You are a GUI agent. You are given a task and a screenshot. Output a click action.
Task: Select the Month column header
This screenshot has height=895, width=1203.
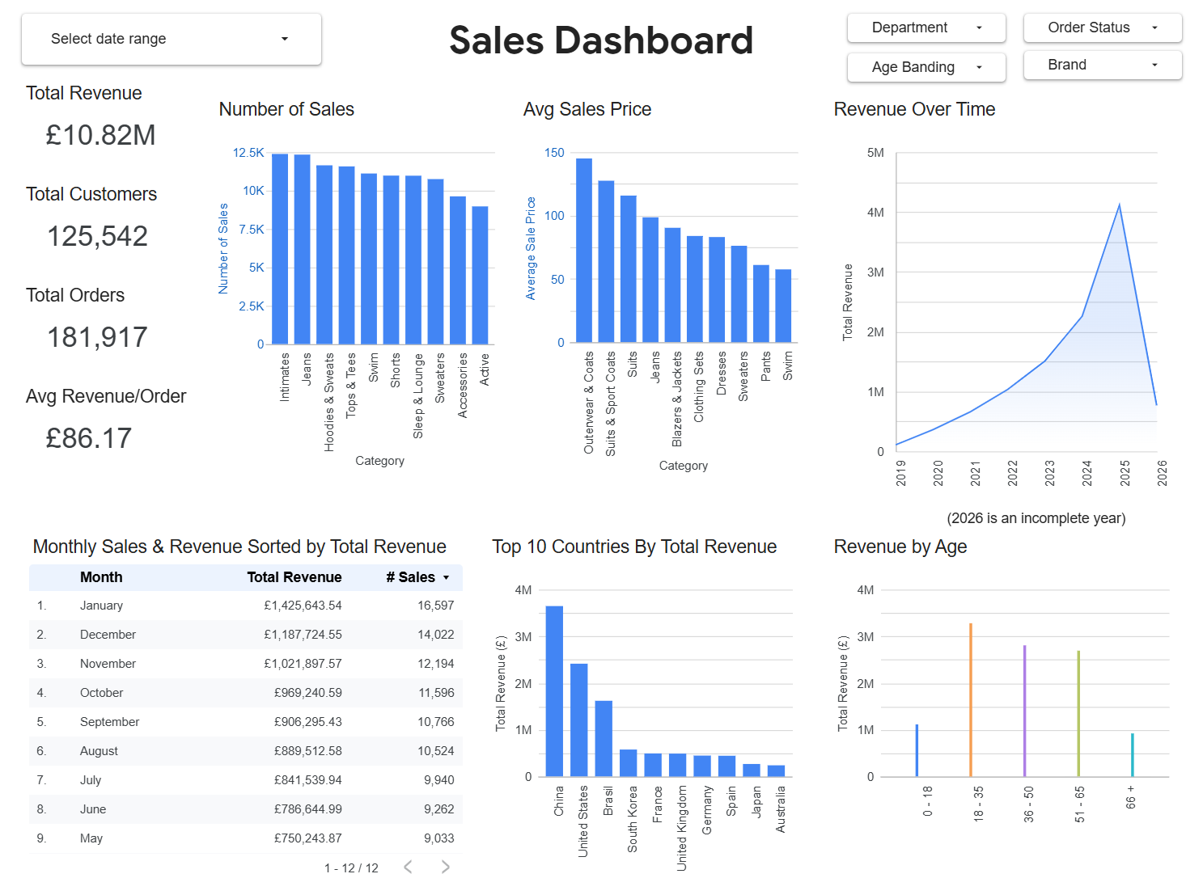pyautogui.click(x=100, y=577)
